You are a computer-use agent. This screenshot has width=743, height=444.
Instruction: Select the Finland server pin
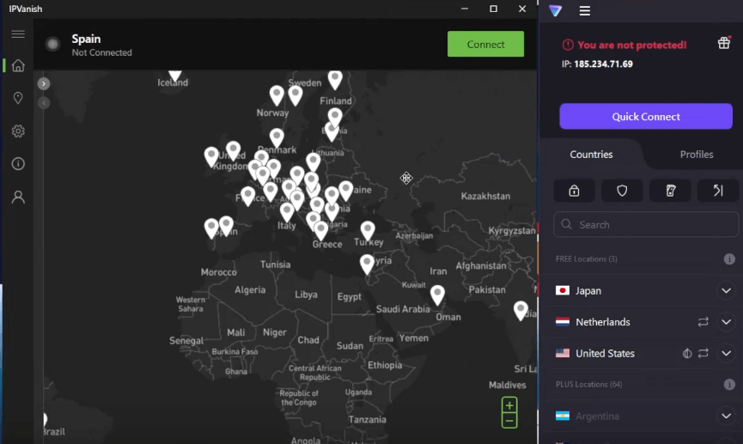[335, 79]
